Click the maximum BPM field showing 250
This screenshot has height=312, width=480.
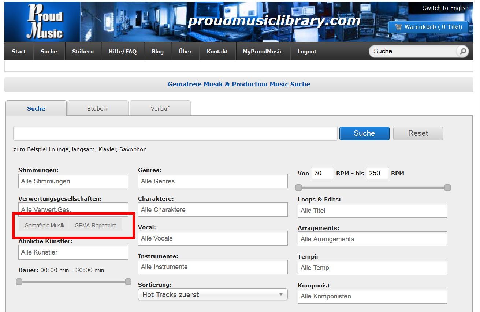tap(377, 173)
